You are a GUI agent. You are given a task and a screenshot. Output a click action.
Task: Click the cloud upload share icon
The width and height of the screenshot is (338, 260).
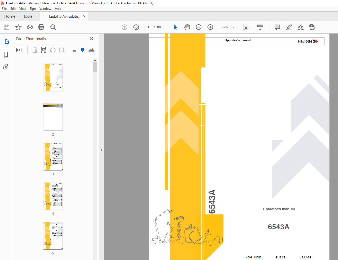[30, 27]
